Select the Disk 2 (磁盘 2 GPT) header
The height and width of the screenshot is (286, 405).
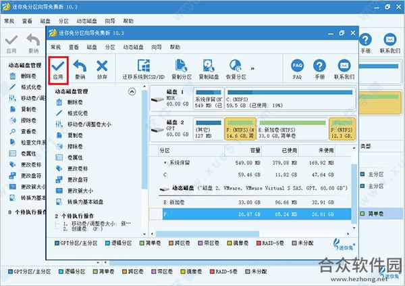coord(171,129)
